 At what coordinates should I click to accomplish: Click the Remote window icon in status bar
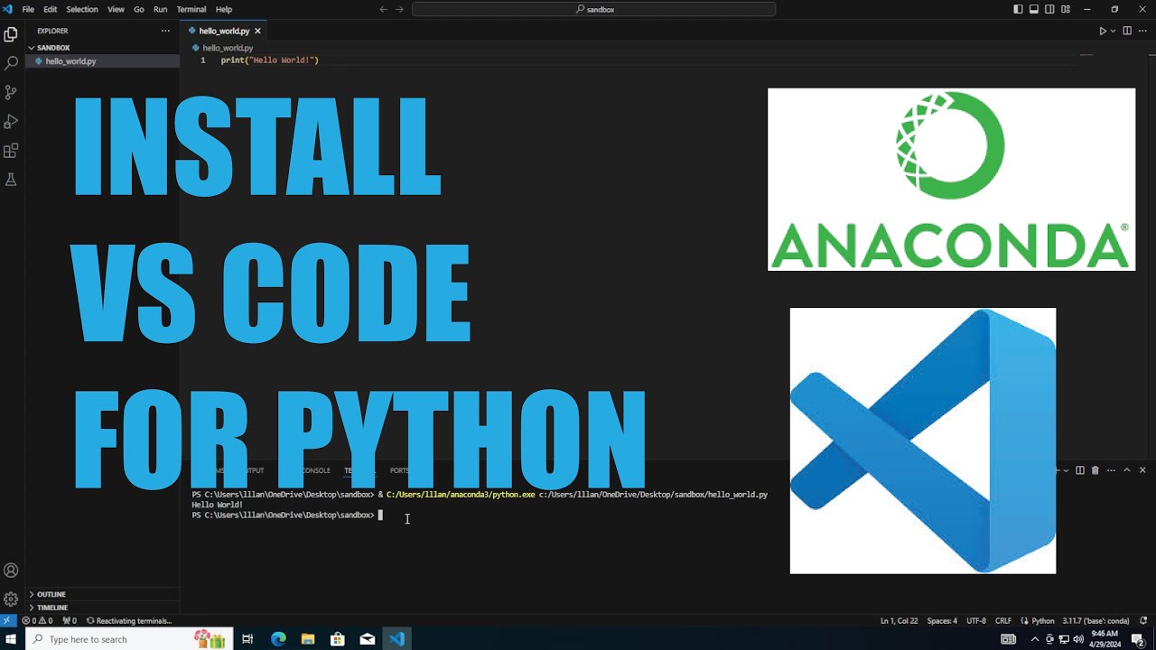(7, 621)
